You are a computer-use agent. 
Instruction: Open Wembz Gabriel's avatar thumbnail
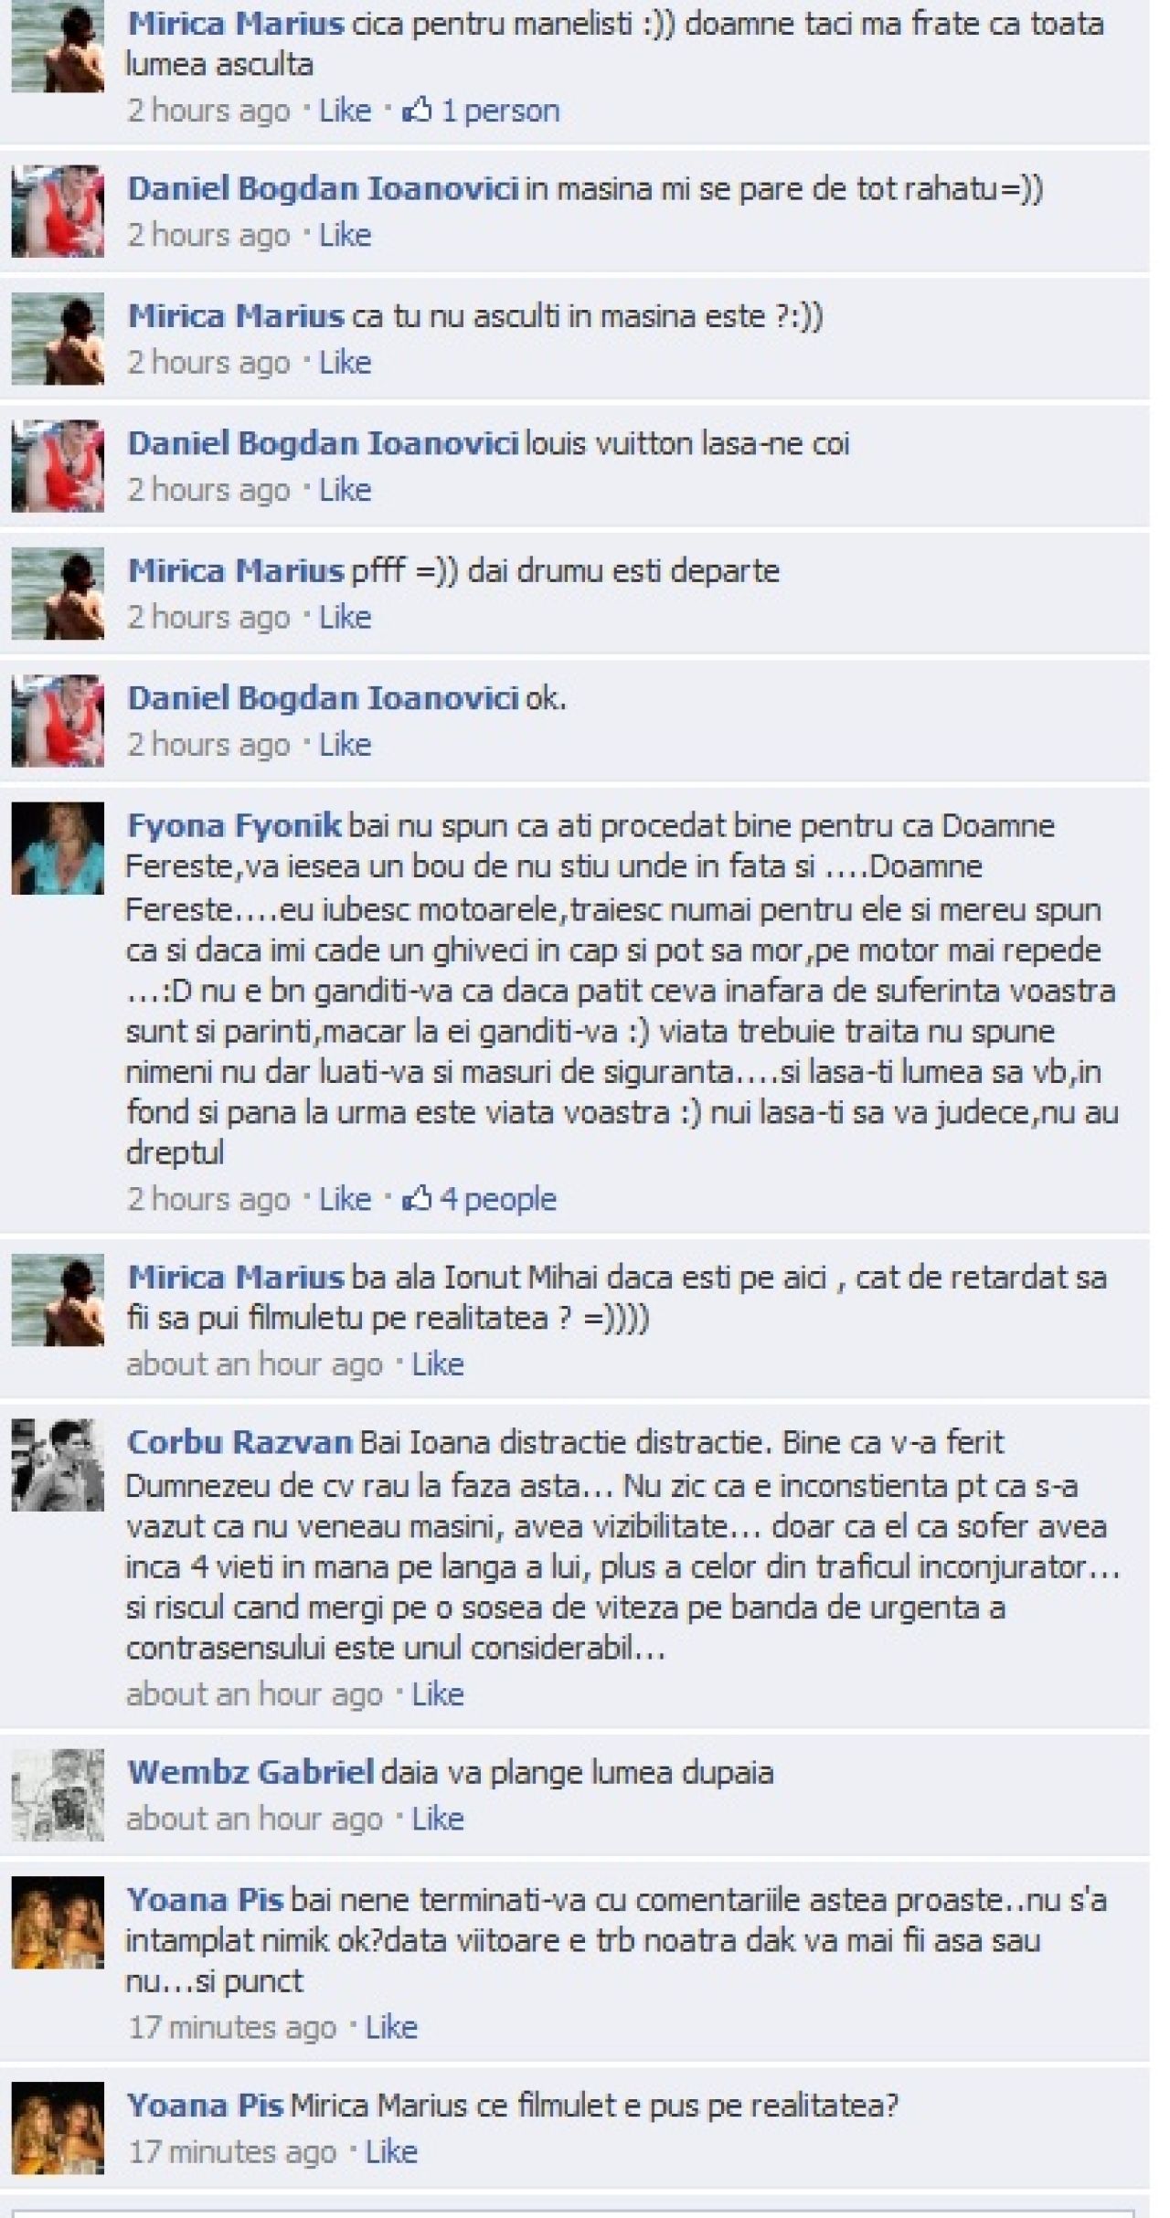(58, 1795)
